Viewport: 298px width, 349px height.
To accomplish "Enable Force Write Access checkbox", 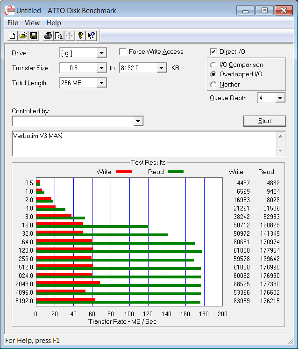I will [123, 52].
